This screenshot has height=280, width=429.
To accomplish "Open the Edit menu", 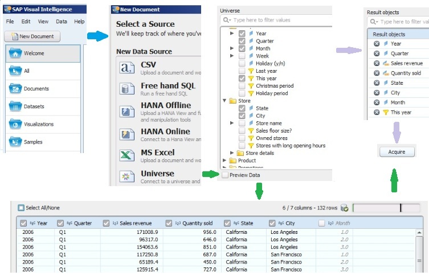I will pos(26,22).
